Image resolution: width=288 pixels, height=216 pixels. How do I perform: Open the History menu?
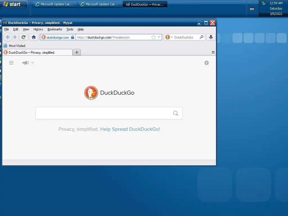(38, 29)
